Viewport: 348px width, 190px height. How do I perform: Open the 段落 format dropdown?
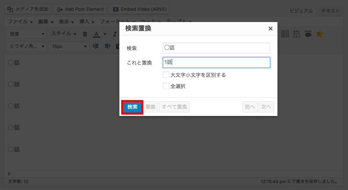pos(26,34)
